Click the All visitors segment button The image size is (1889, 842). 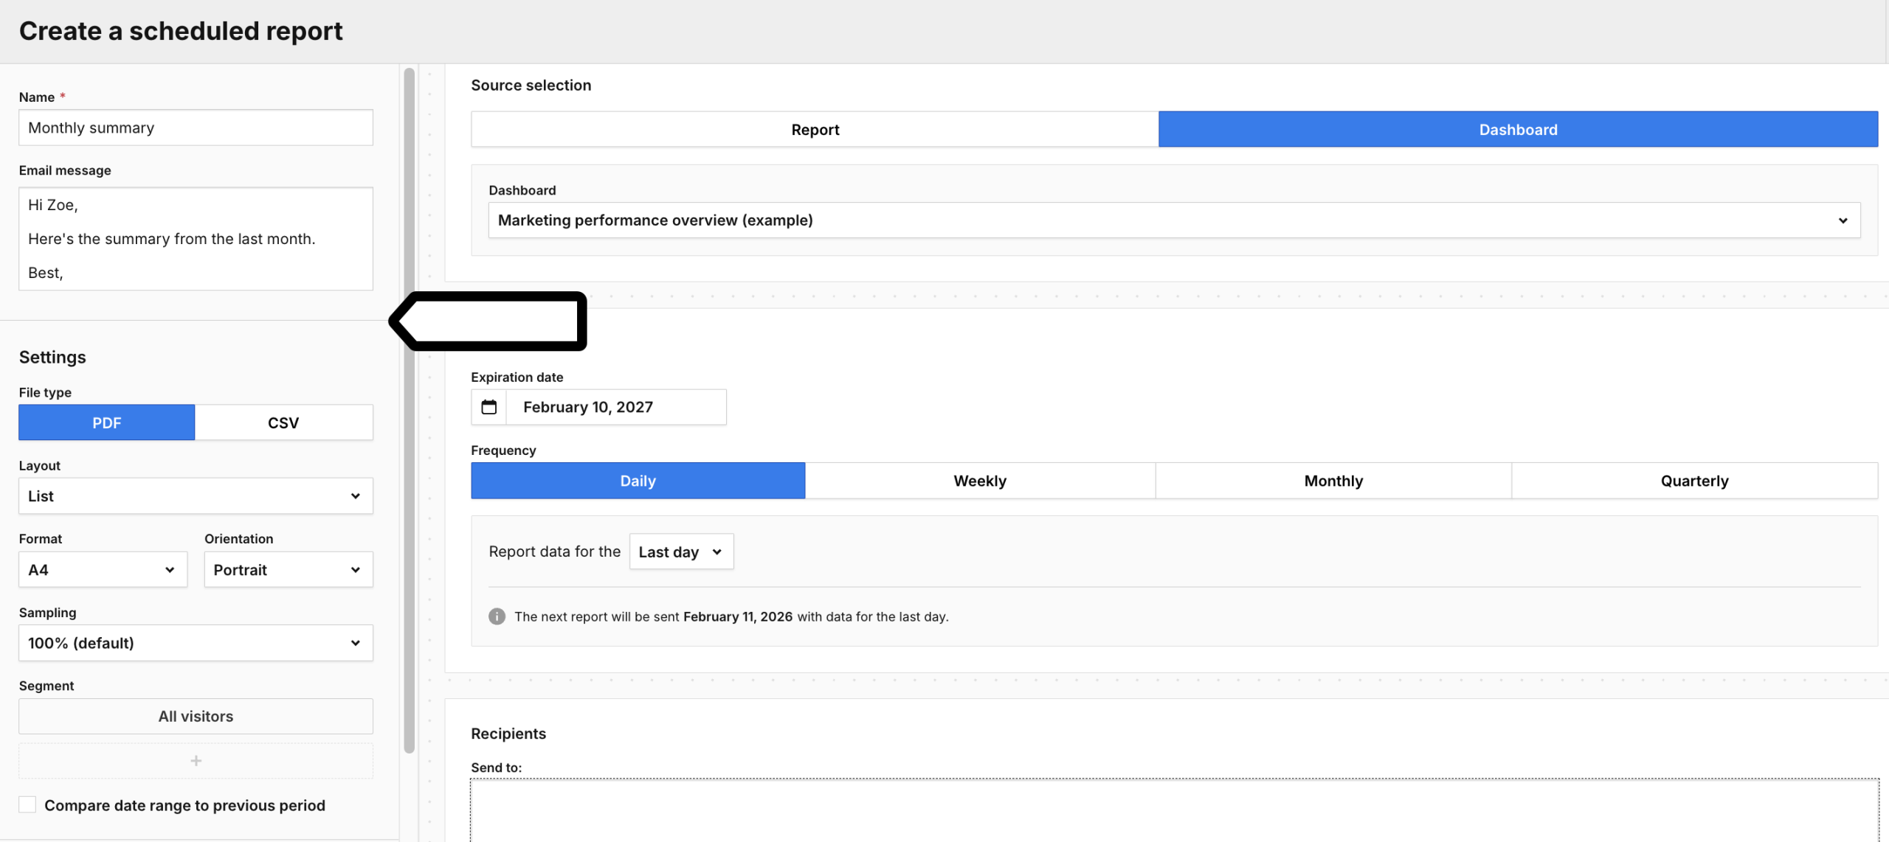click(x=196, y=716)
